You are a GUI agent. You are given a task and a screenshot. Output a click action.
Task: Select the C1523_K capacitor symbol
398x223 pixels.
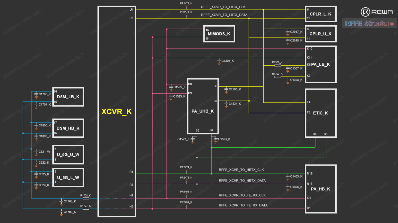[x=193, y=139]
